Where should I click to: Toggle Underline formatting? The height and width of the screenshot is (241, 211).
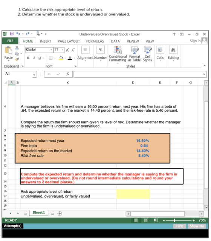pyautogui.click(x=40, y=58)
